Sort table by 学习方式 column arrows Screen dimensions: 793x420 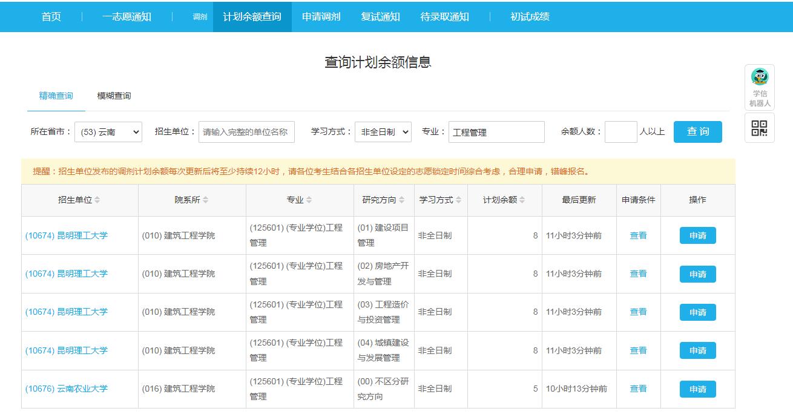(458, 200)
